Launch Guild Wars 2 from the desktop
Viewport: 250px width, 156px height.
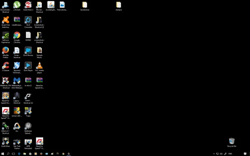[28, 6]
